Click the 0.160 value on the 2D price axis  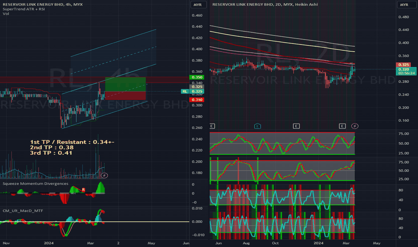click(x=404, y=120)
